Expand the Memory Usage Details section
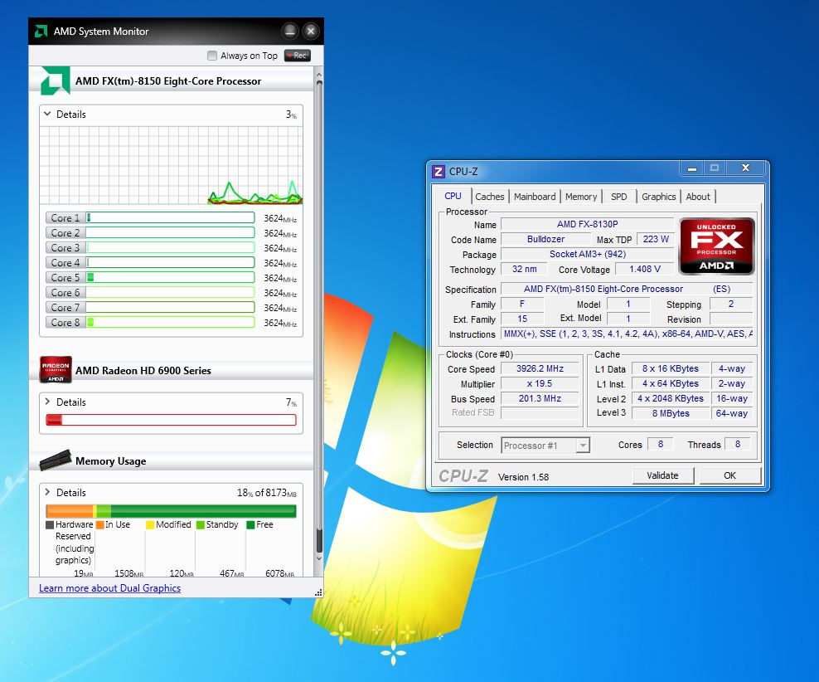The width and height of the screenshot is (819, 682). pyautogui.click(x=47, y=492)
